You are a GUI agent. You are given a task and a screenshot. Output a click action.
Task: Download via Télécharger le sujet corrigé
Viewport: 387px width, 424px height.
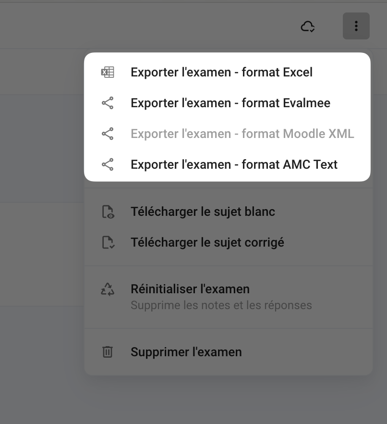(207, 242)
